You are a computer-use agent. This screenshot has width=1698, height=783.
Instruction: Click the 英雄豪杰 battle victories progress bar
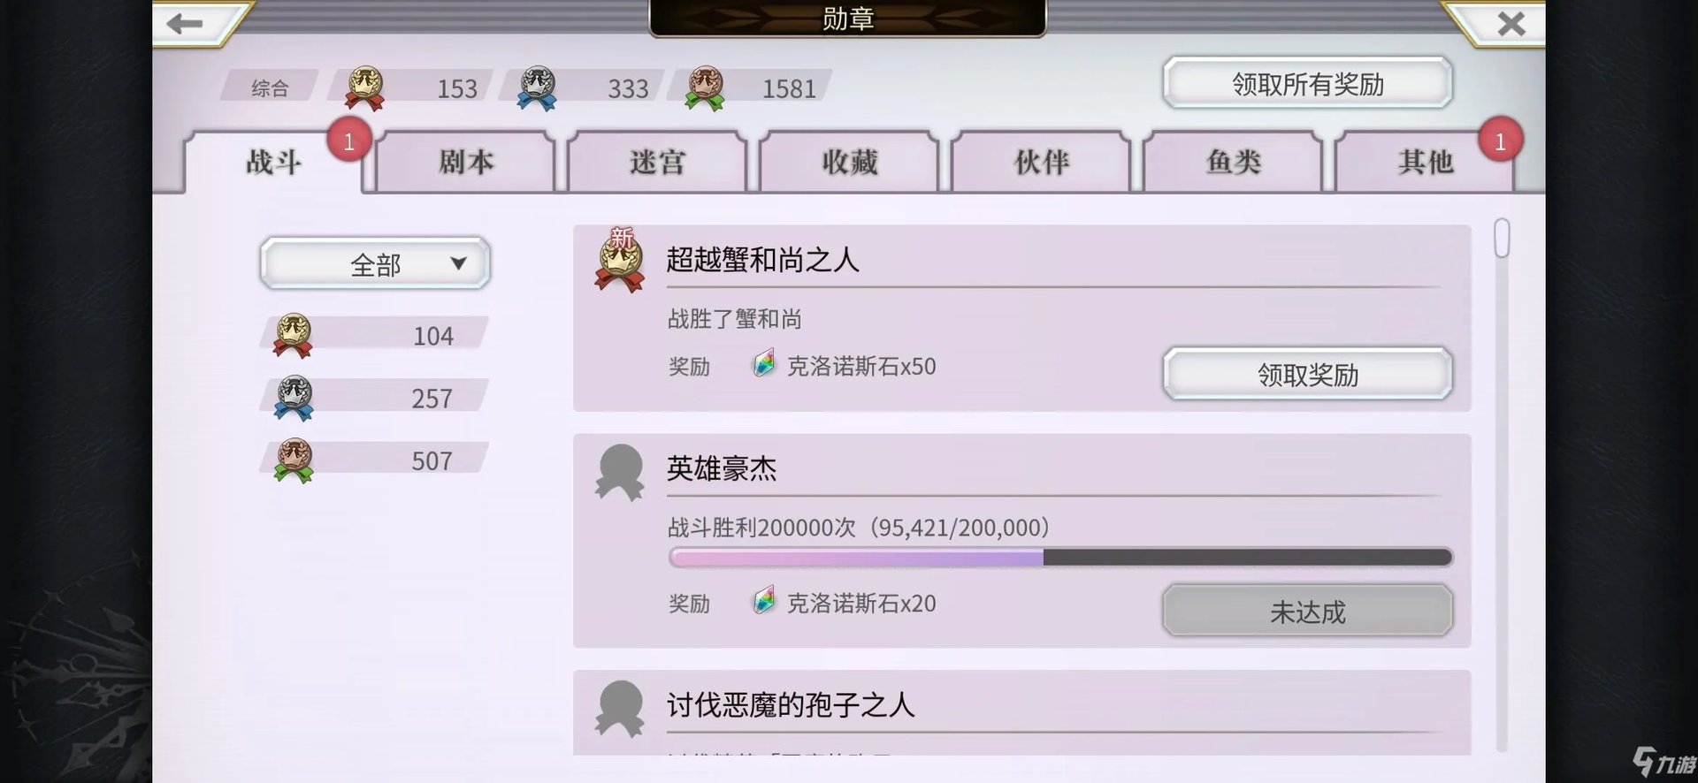1060,557
